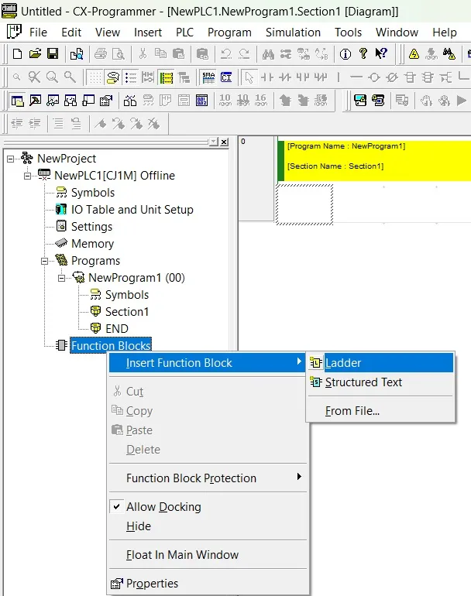Choose Insert Function Block menu entry
This screenshot has width=471, height=596.
click(208, 362)
